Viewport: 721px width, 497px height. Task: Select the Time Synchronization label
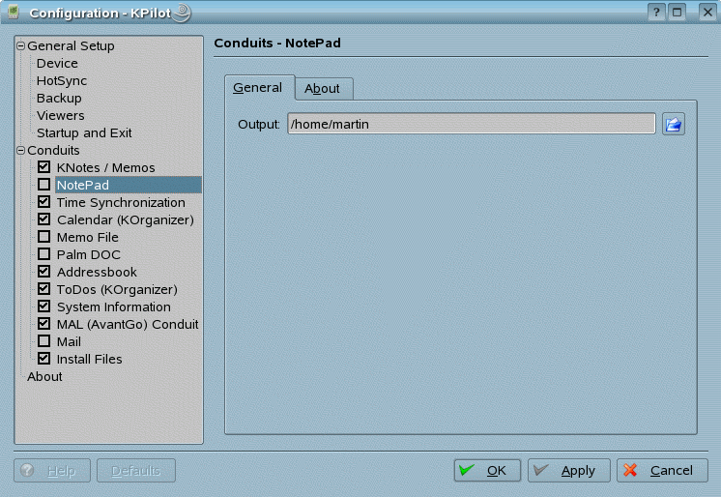(x=121, y=202)
